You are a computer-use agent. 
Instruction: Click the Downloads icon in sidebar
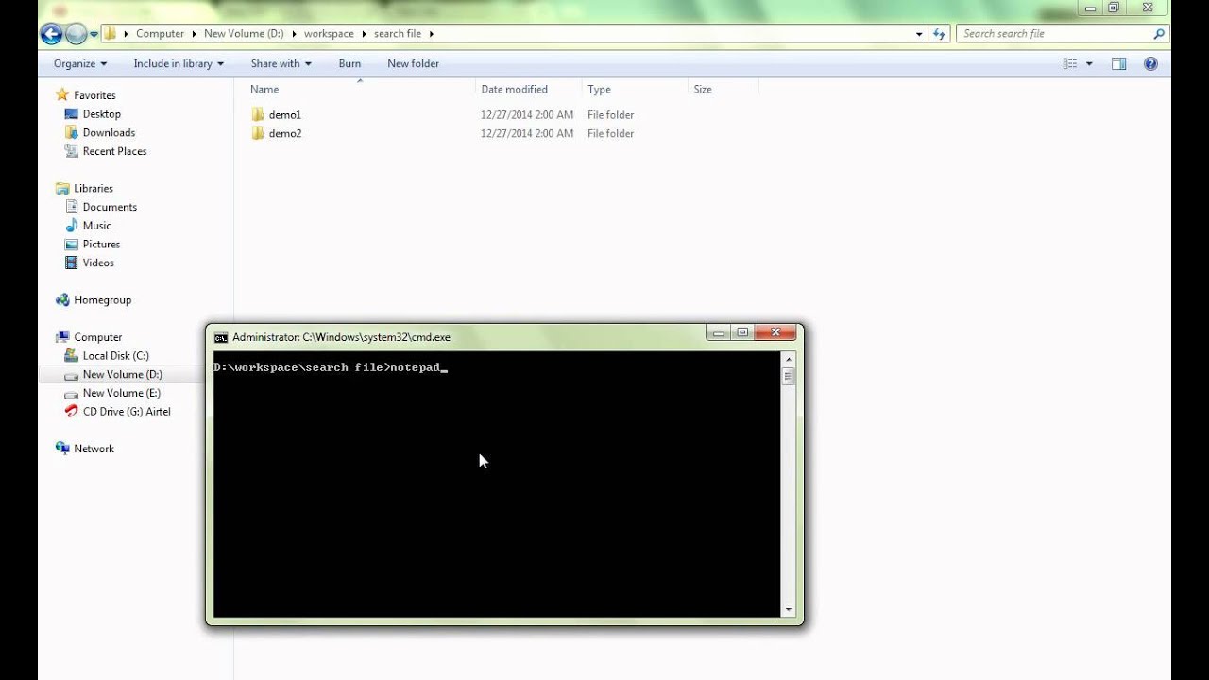71,132
